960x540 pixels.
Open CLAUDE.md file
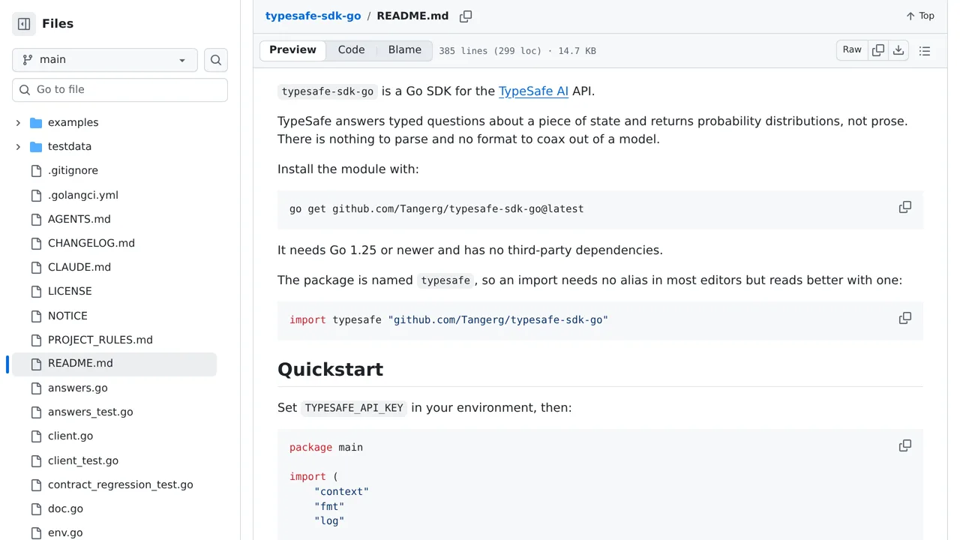(x=79, y=267)
